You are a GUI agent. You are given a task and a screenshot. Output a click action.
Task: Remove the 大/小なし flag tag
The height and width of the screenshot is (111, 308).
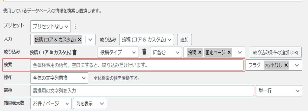286,65
